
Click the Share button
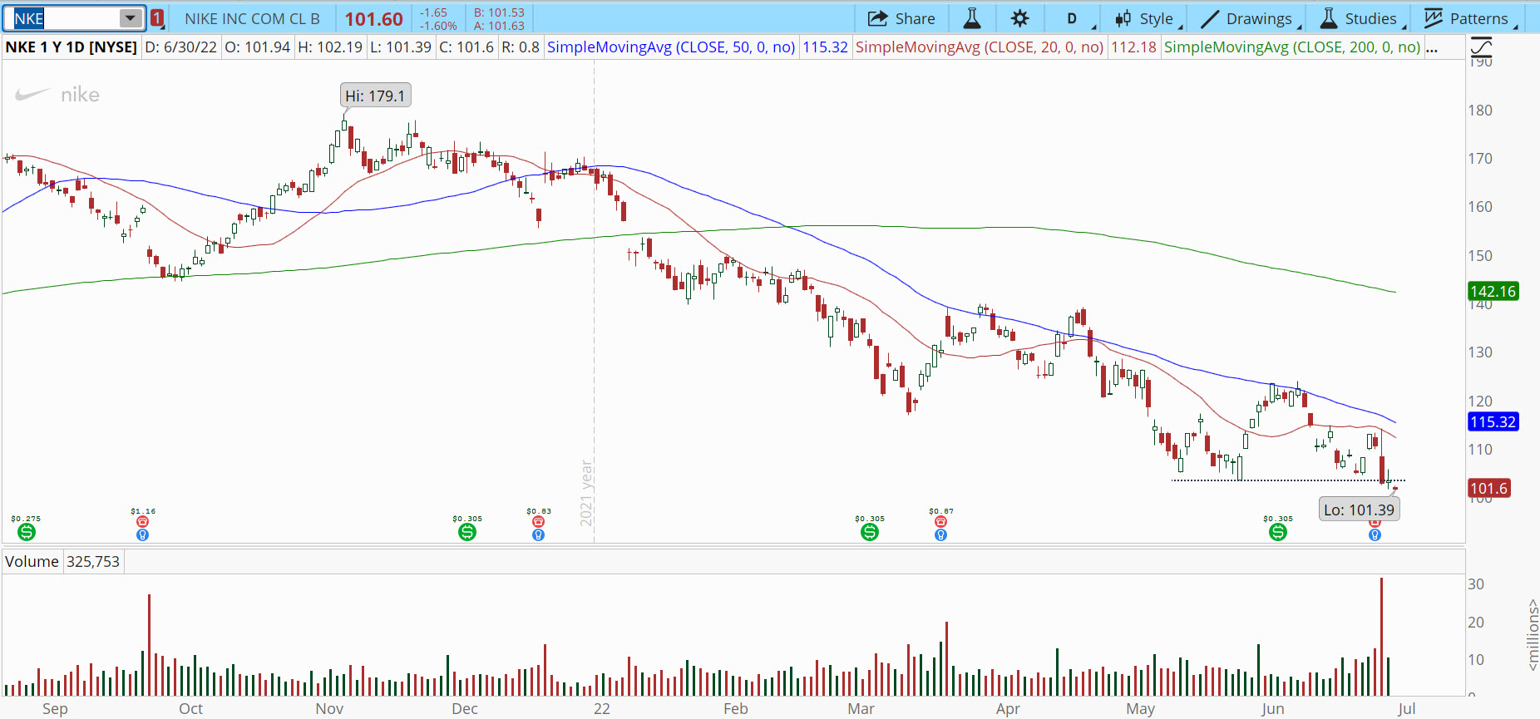[x=901, y=18]
